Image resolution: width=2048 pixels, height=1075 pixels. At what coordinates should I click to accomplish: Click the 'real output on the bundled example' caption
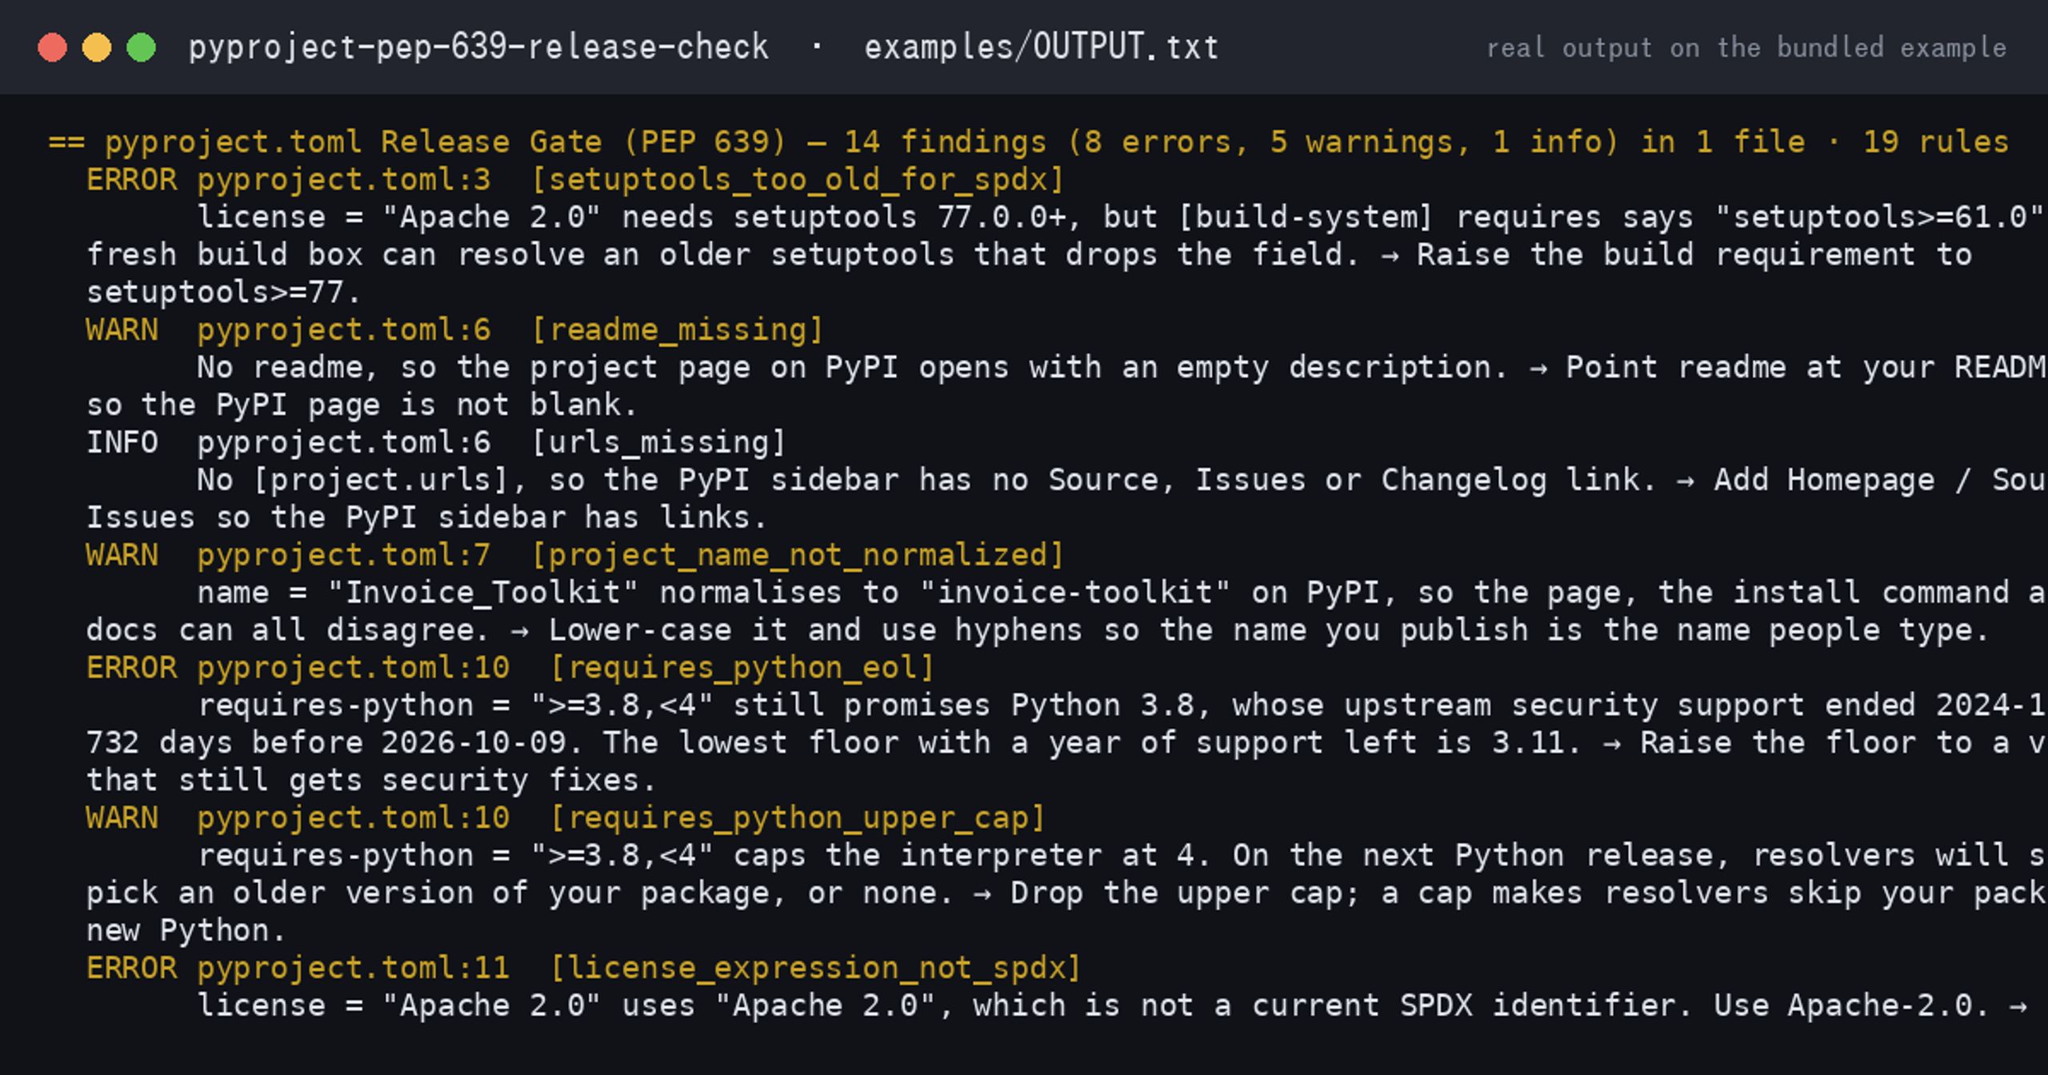[x=1746, y=48]
